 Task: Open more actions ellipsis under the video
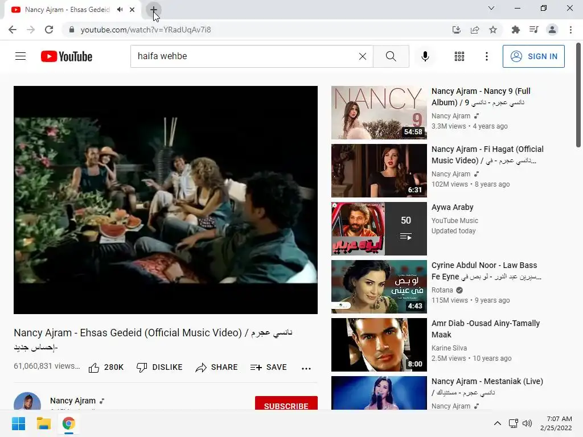pyautogui.click(x=306, y=368)
